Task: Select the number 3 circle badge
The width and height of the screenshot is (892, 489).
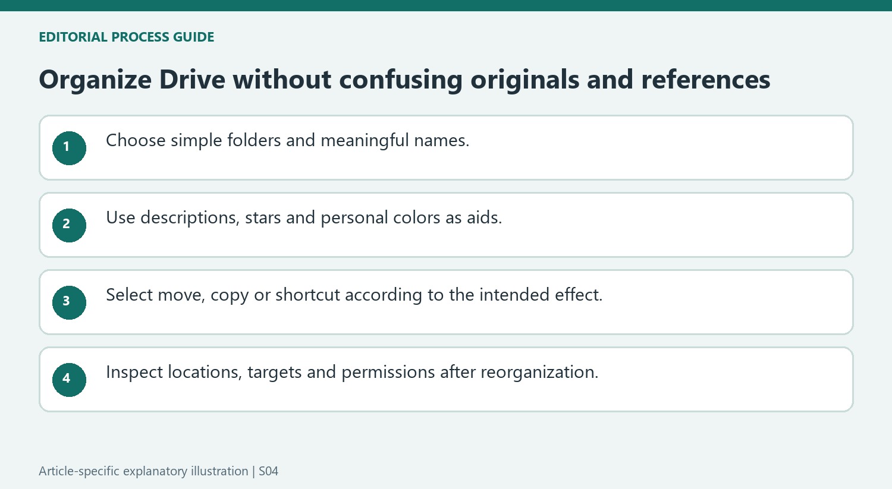Action: click(69, 302)
